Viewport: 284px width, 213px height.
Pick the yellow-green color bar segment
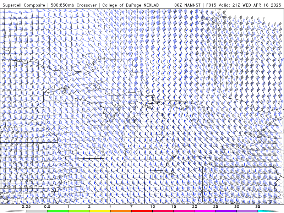[79, 211]
